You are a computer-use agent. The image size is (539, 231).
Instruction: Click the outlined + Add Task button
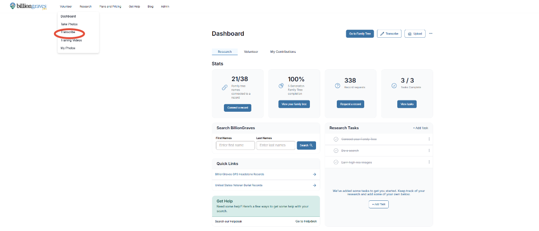coord(378,204)
